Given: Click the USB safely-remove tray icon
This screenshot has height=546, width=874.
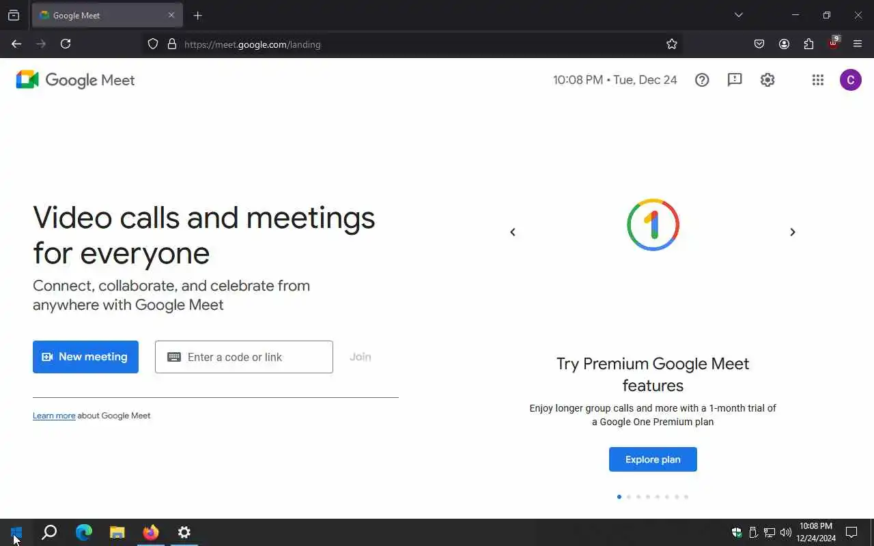Looking at the screenshot, I should pos(753,532).
